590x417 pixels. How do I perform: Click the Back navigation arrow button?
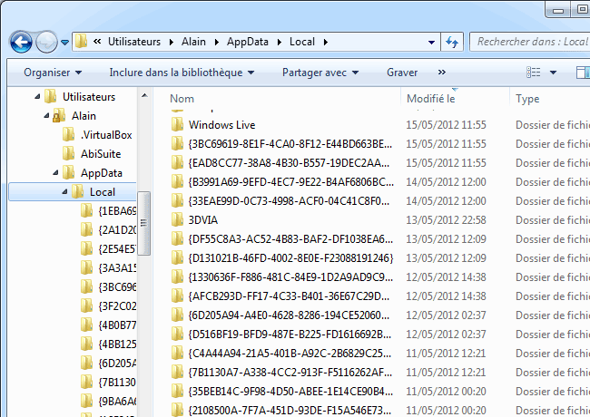click(22, 42)
